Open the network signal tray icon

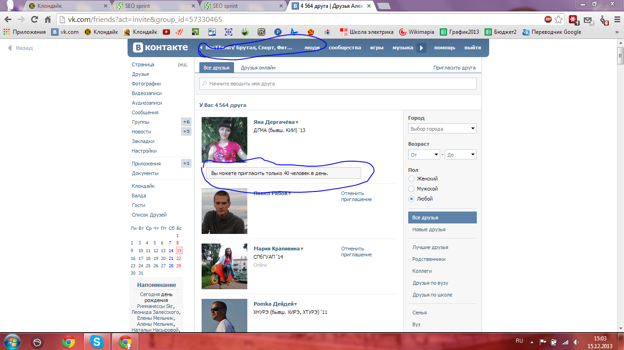tap(565, 342)
